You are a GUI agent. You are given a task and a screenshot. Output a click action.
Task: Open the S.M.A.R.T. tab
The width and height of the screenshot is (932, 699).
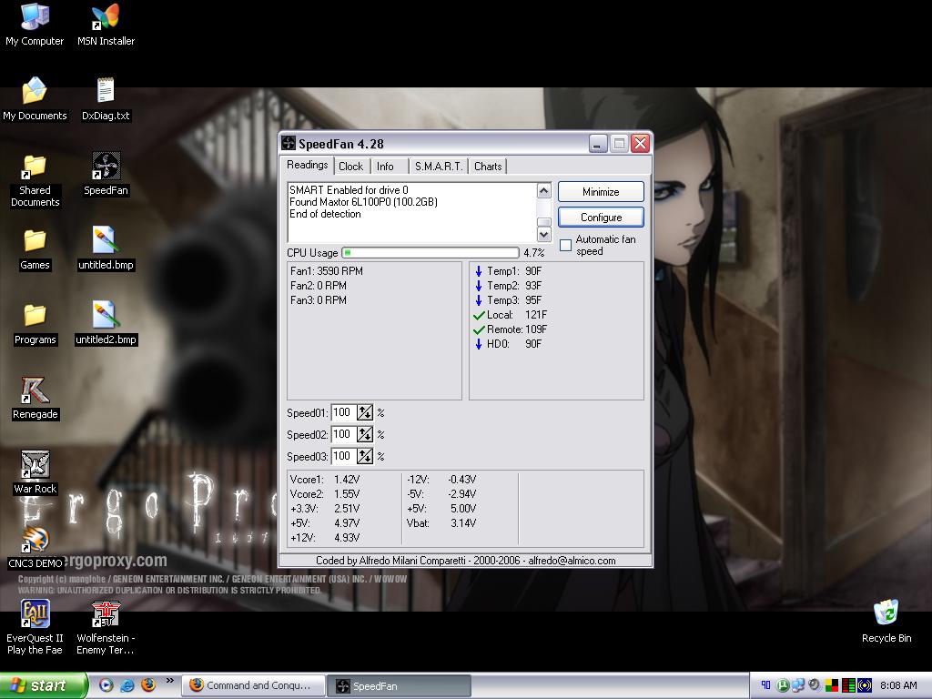[439, 167]
